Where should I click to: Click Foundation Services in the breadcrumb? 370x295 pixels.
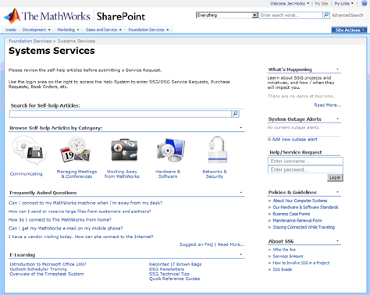(x=30, y=41)
